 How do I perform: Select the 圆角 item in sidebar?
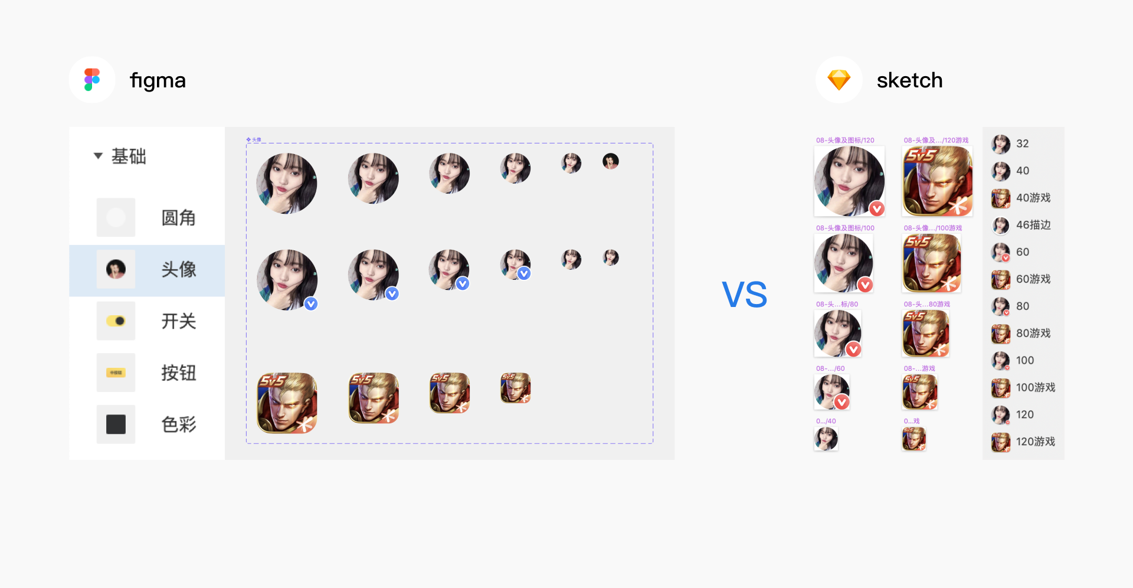point(147,217)
